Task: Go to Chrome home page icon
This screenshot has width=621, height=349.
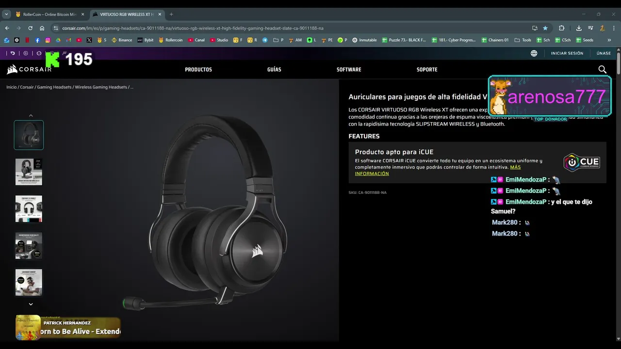Action: coord(42,28)
